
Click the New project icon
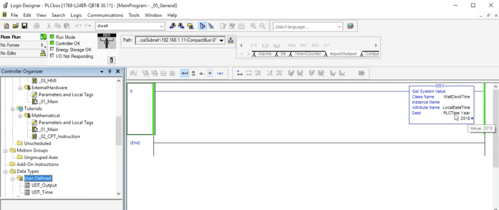pos(6,26)
